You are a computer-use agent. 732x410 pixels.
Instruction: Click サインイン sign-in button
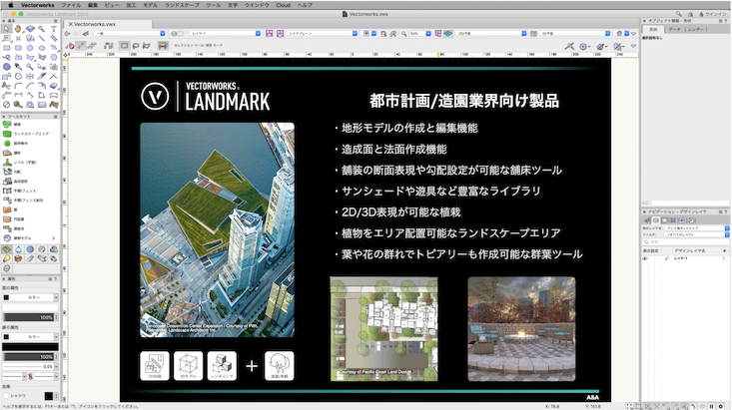coord(712,14)
